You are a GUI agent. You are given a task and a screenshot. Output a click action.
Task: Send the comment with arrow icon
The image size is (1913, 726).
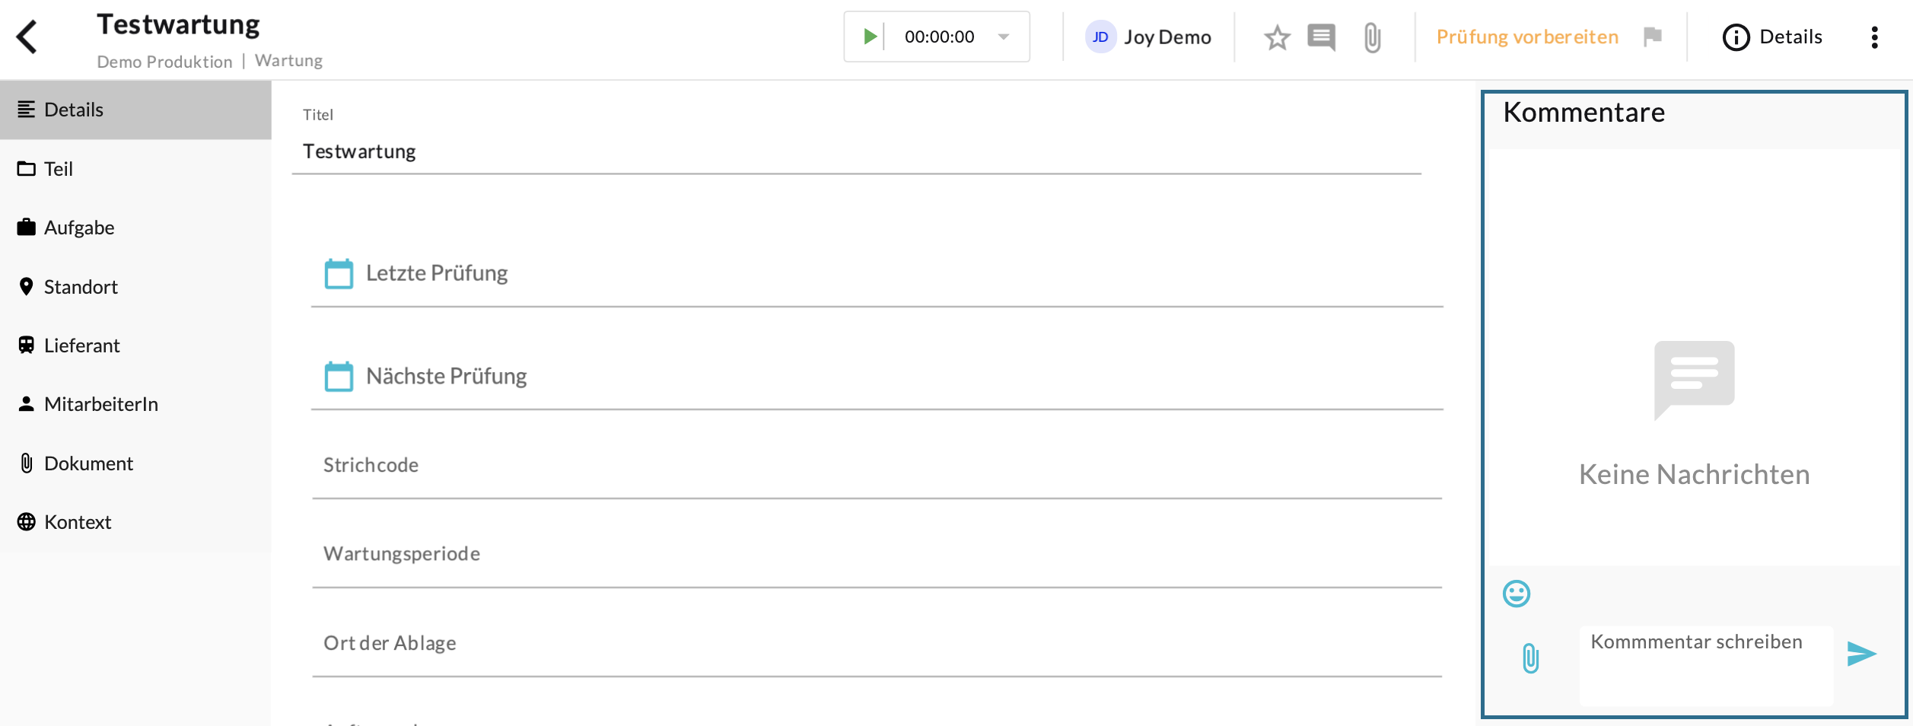click(x=1861, y=654)
